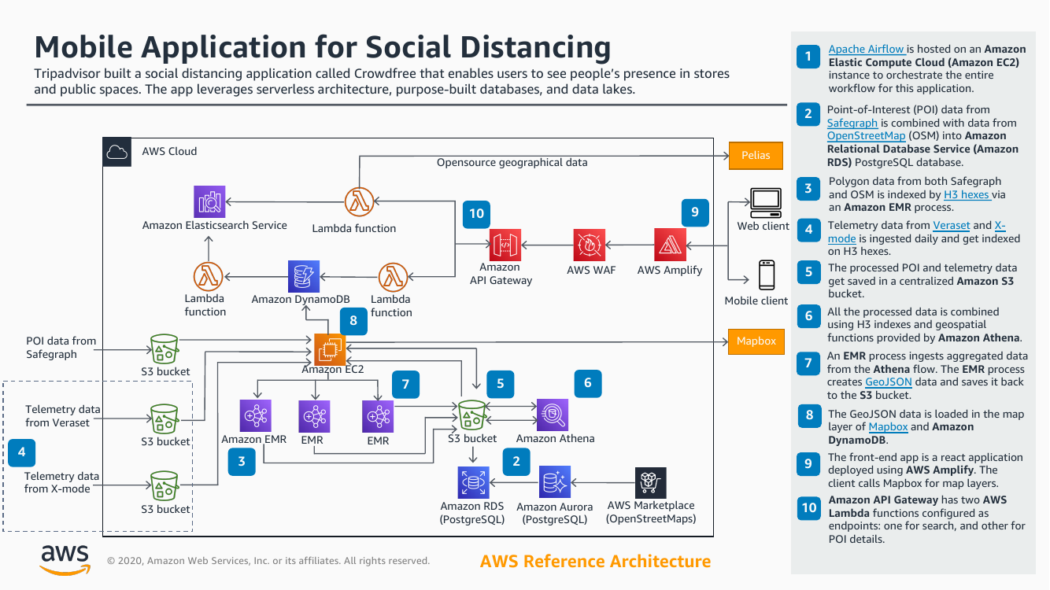Select the Amazon DynamoDB icon
This screenshot has height=590, width=1050.
(x=304, y=277)
